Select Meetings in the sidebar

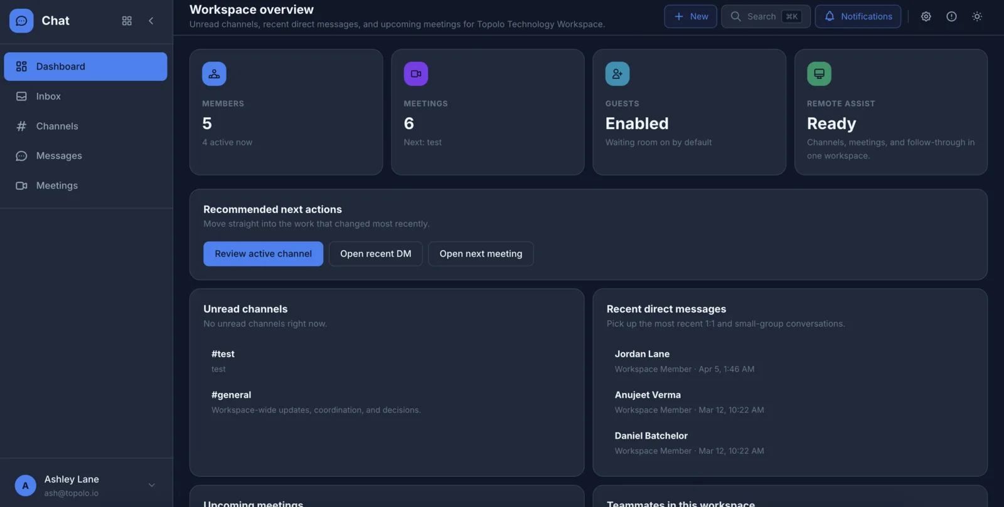[56, 186]
